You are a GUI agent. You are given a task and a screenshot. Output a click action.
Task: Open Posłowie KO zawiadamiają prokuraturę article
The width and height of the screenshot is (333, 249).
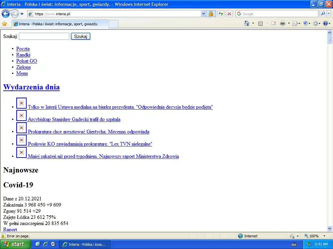tap(90, 144)
